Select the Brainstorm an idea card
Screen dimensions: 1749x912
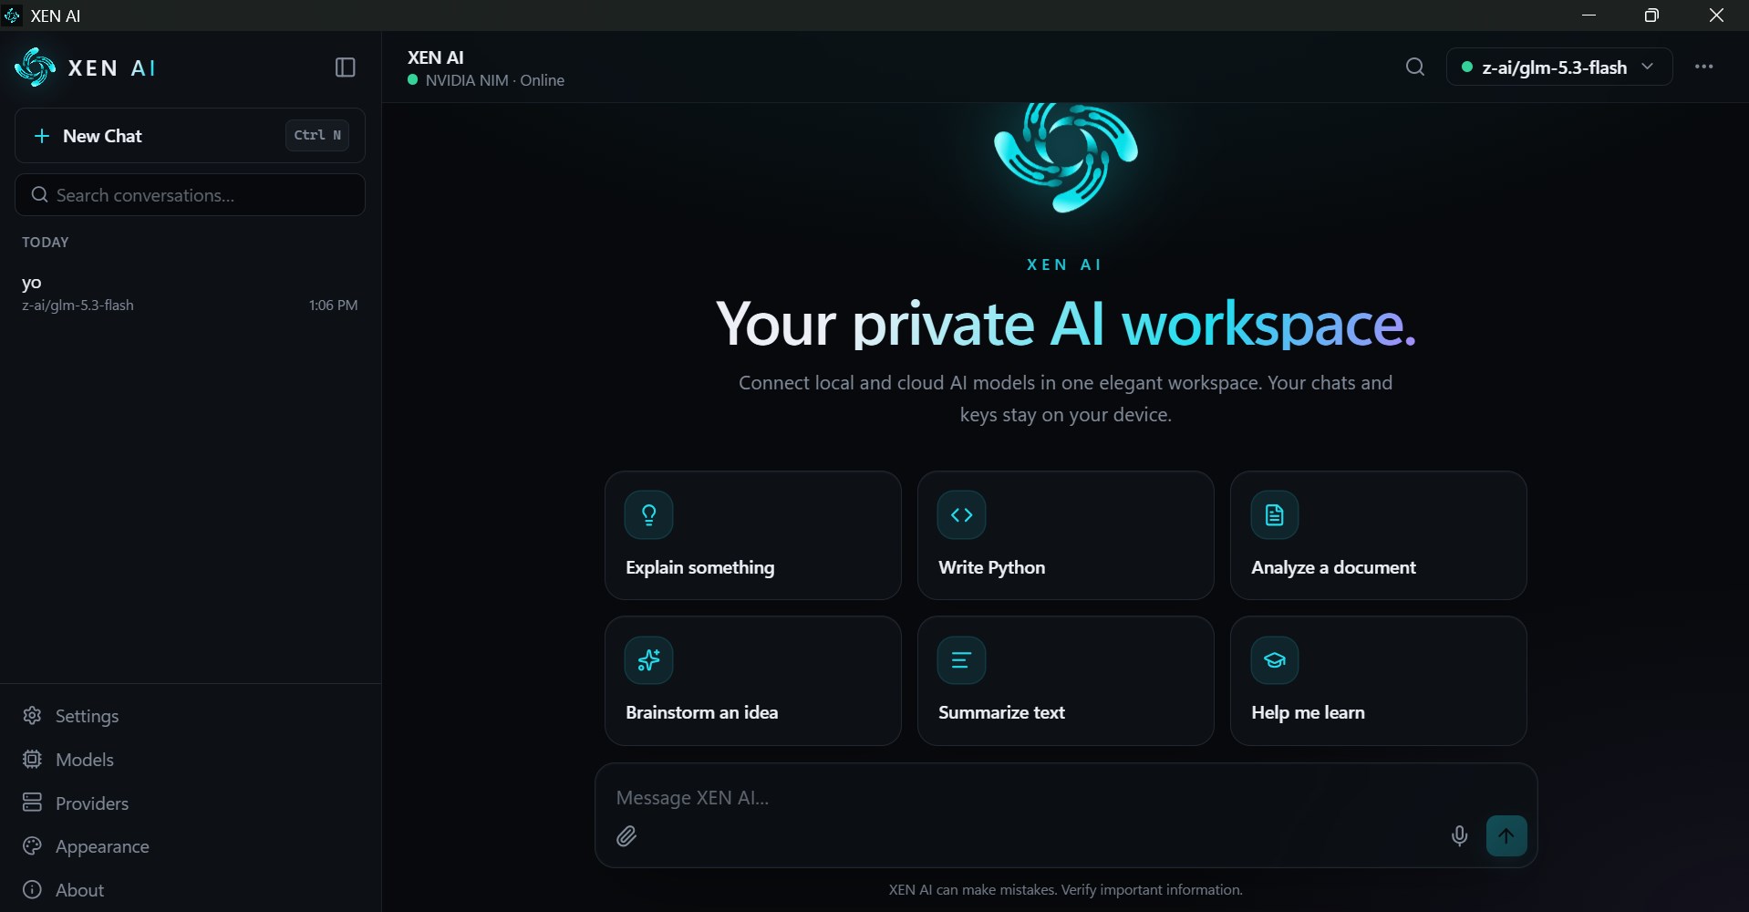click(753, 681)
